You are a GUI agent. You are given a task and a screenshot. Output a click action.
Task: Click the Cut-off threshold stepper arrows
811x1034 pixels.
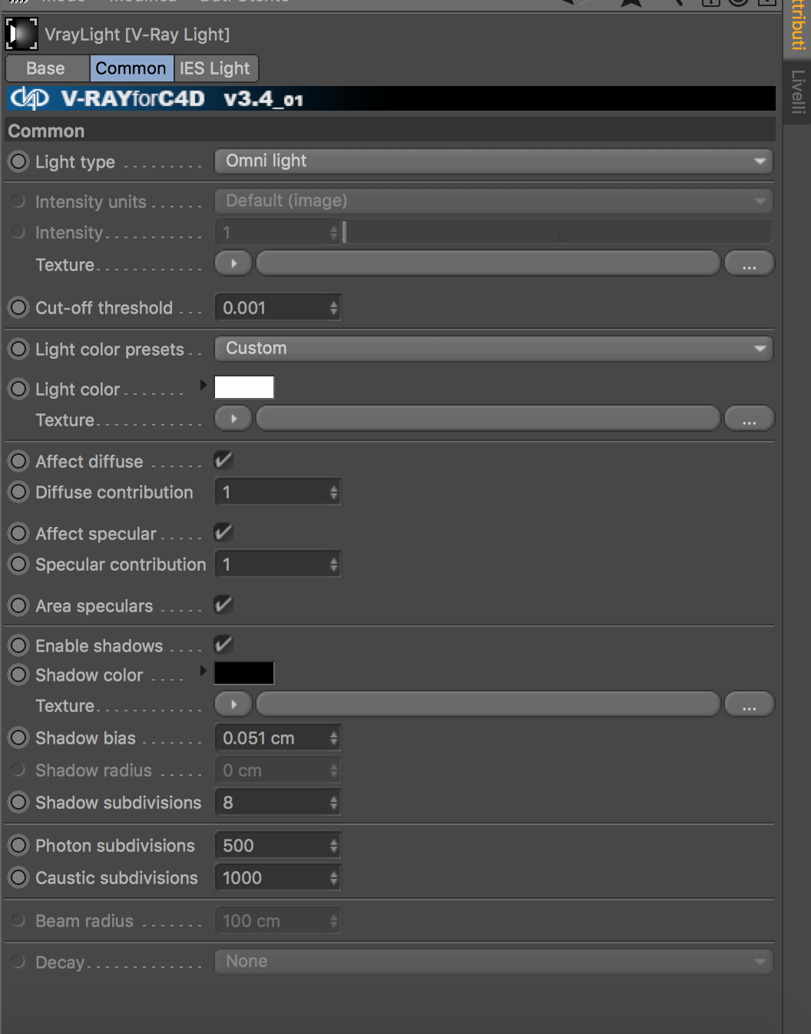pos(334,308)
